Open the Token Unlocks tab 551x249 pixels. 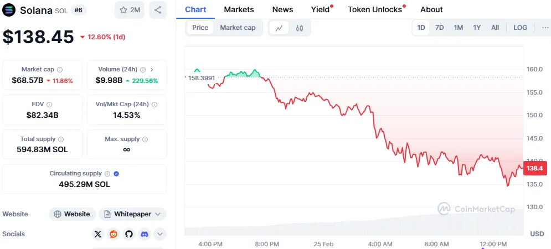374,9
